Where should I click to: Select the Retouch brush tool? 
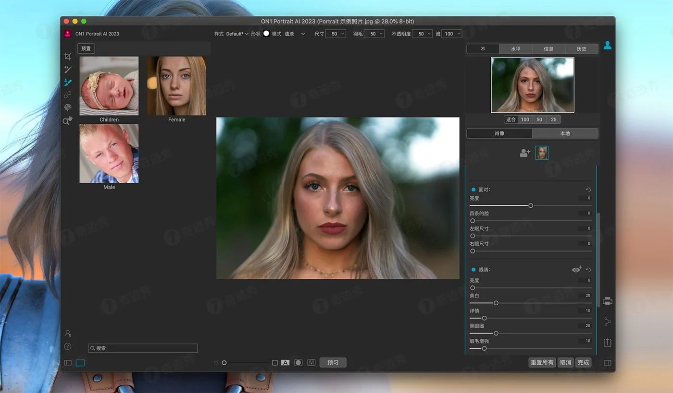(x=68, y=70)
